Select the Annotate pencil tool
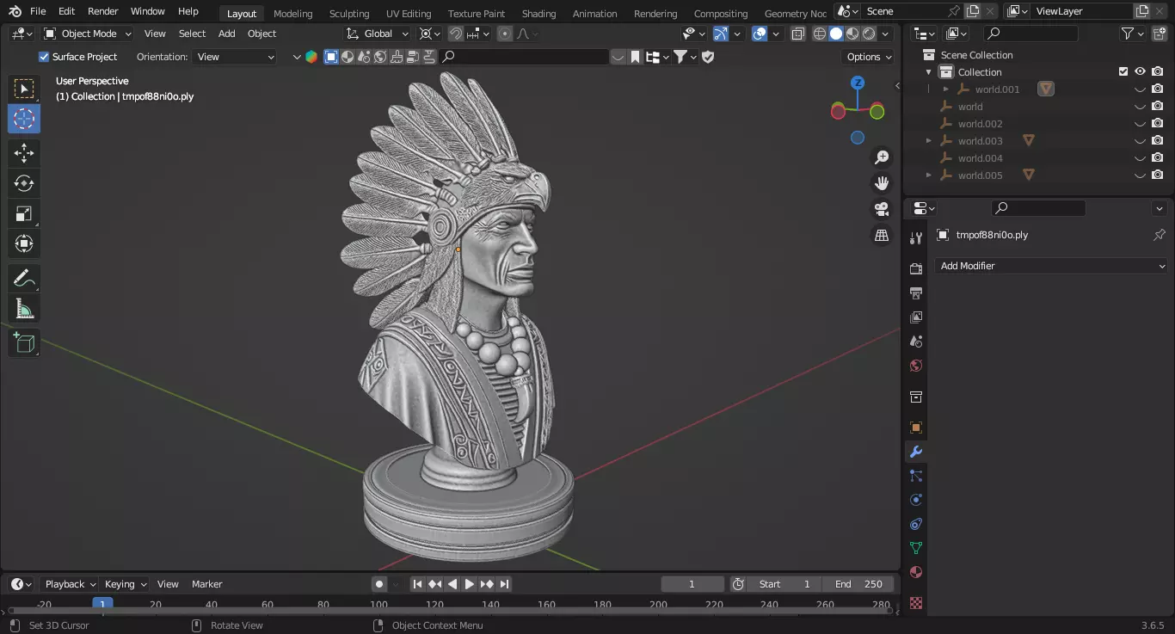The image size is (1175, 634). (x=24, y=279)
